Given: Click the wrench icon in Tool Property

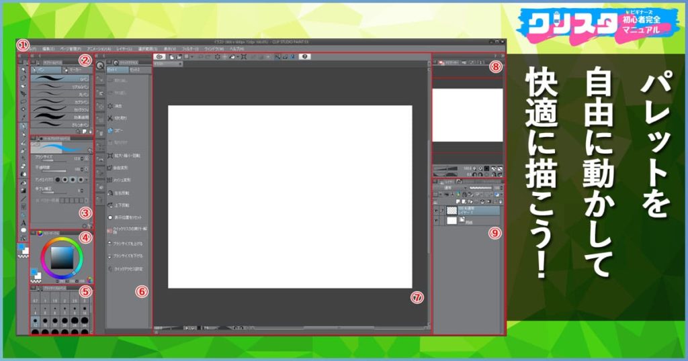Looking at the screenshot, I should point(89,226).
